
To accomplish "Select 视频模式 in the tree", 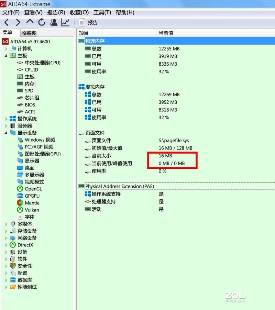I will (34, 182).
